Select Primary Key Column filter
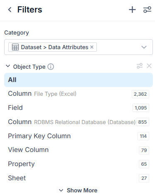 click(79, 136)
